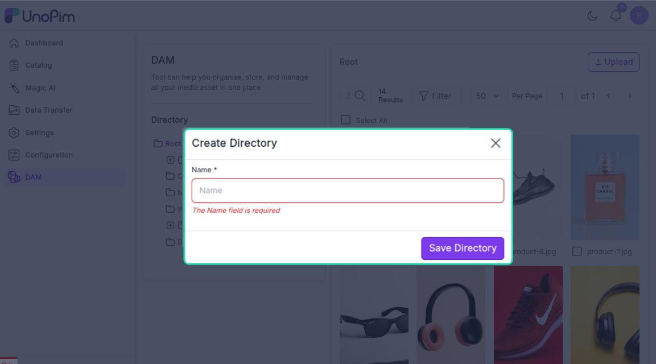The image size is (656, 364).
Task: Focus the Name input field
Action: [348, 191]
